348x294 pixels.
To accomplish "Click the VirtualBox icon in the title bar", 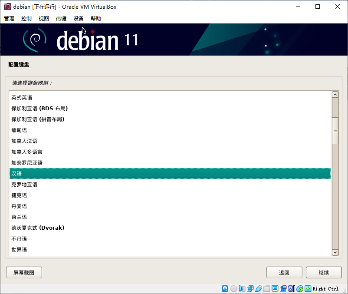I will [7, 7].
